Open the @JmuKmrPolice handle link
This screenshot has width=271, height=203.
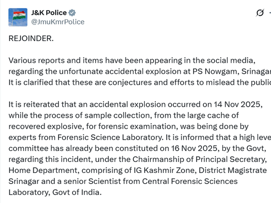[58, 22]
